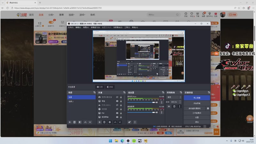Open advanced audio properties gear in mixer
This screenshot has height=144, width=256.
click(x=130, y=122)
